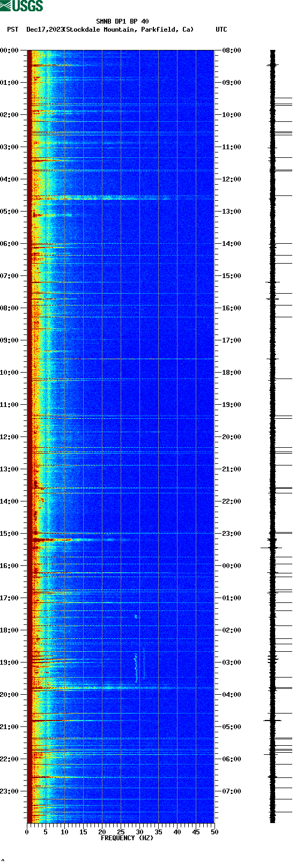
Task: Click the USGS logo
Action: click(21, 6)
